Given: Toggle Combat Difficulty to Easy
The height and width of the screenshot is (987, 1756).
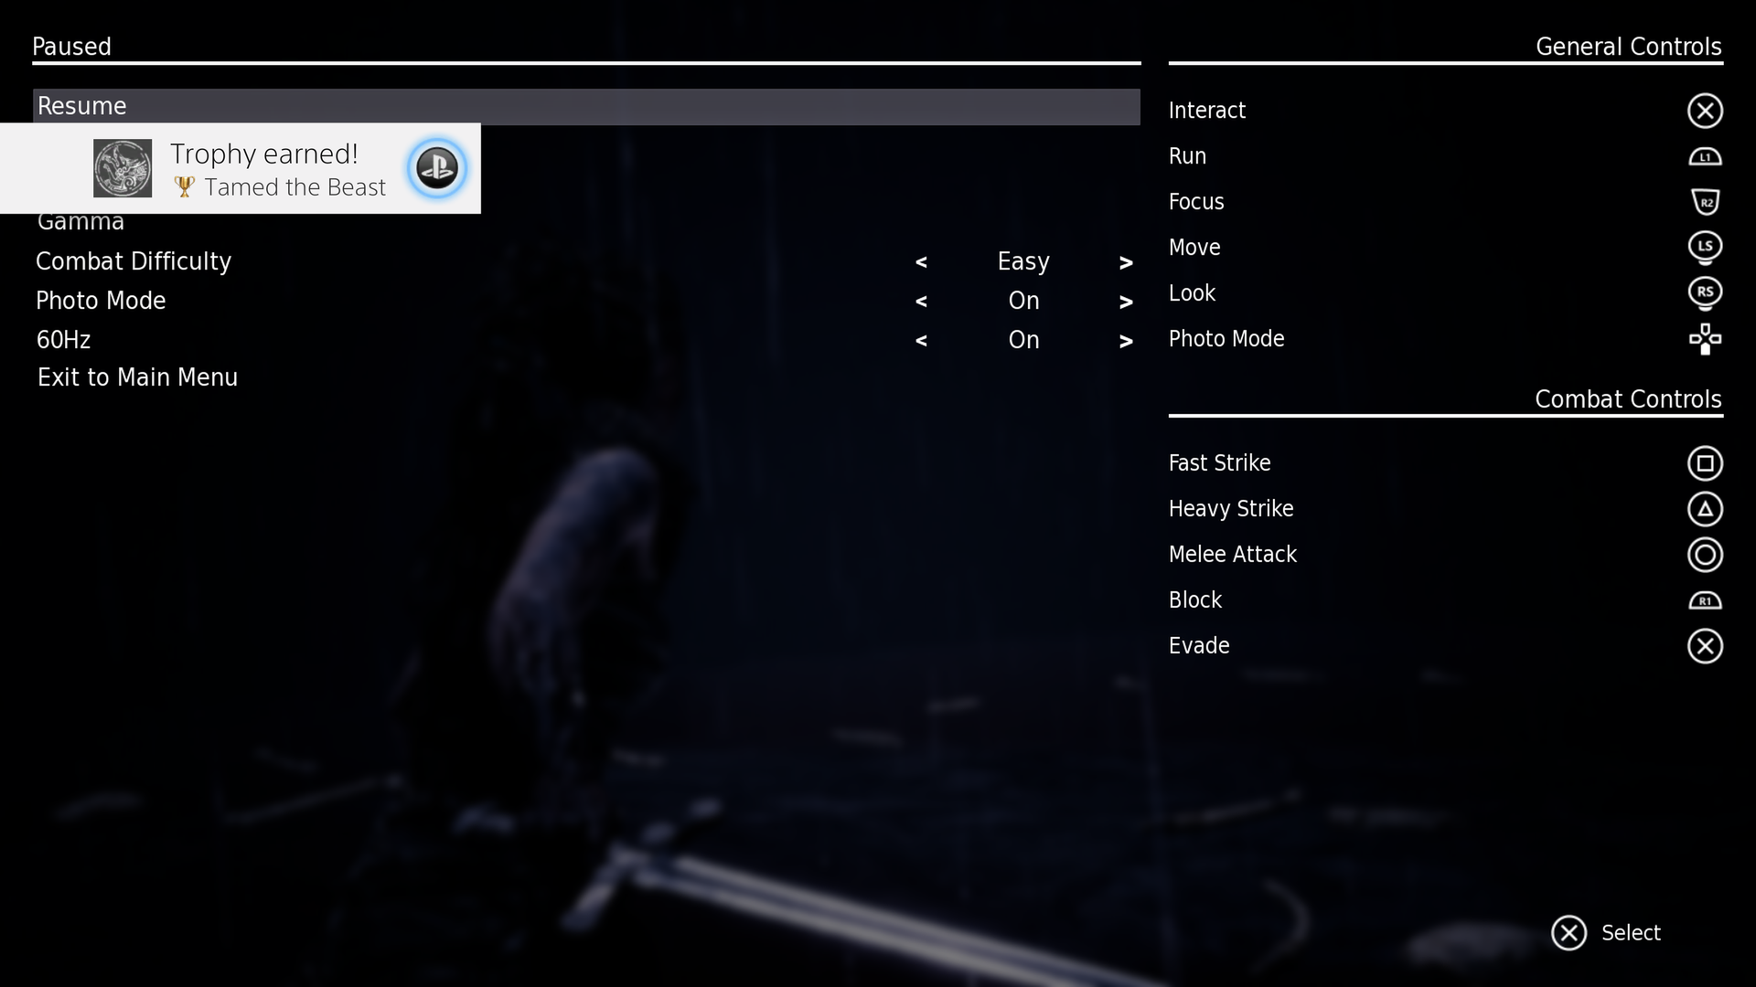Looking at the screenshot, I should (x=1022, y=260).
